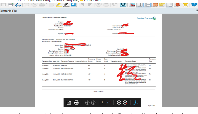Pin the Electronic File panel
Screen dimensions: 198x114
[x=197, y=11]
